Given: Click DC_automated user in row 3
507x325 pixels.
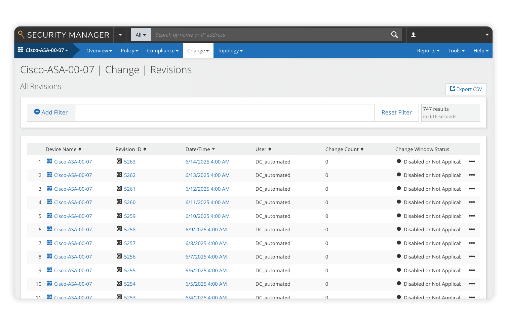Looking at the screenshot, I should pos(273,189).
